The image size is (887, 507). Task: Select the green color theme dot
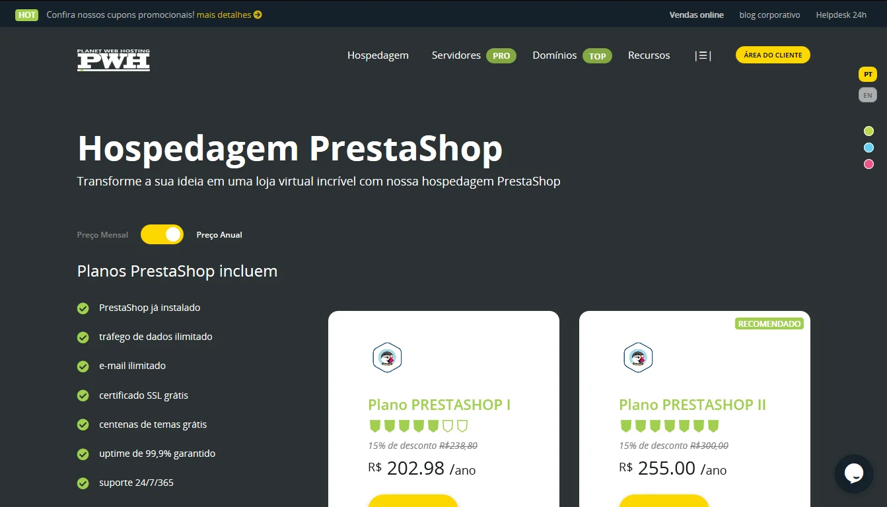869,131
